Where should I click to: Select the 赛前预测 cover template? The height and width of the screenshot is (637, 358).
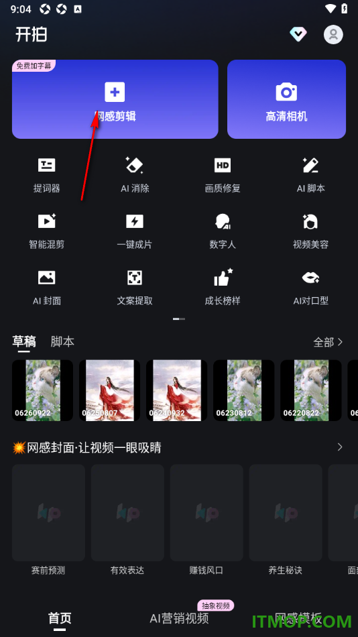[48, 520]
